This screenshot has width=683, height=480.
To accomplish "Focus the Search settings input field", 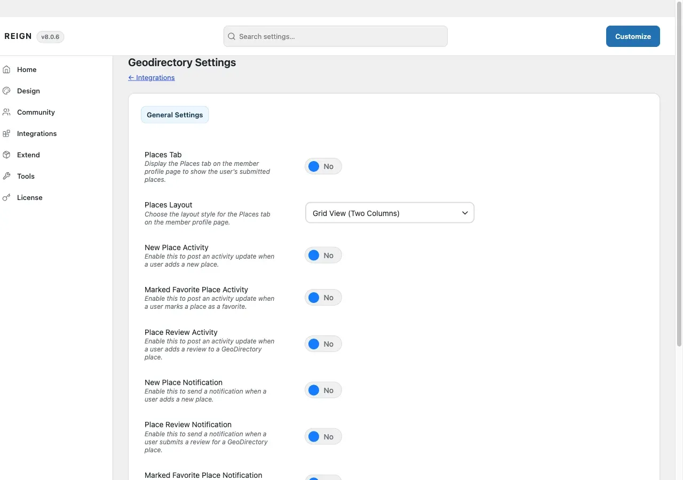I will [x=336, y=36].
